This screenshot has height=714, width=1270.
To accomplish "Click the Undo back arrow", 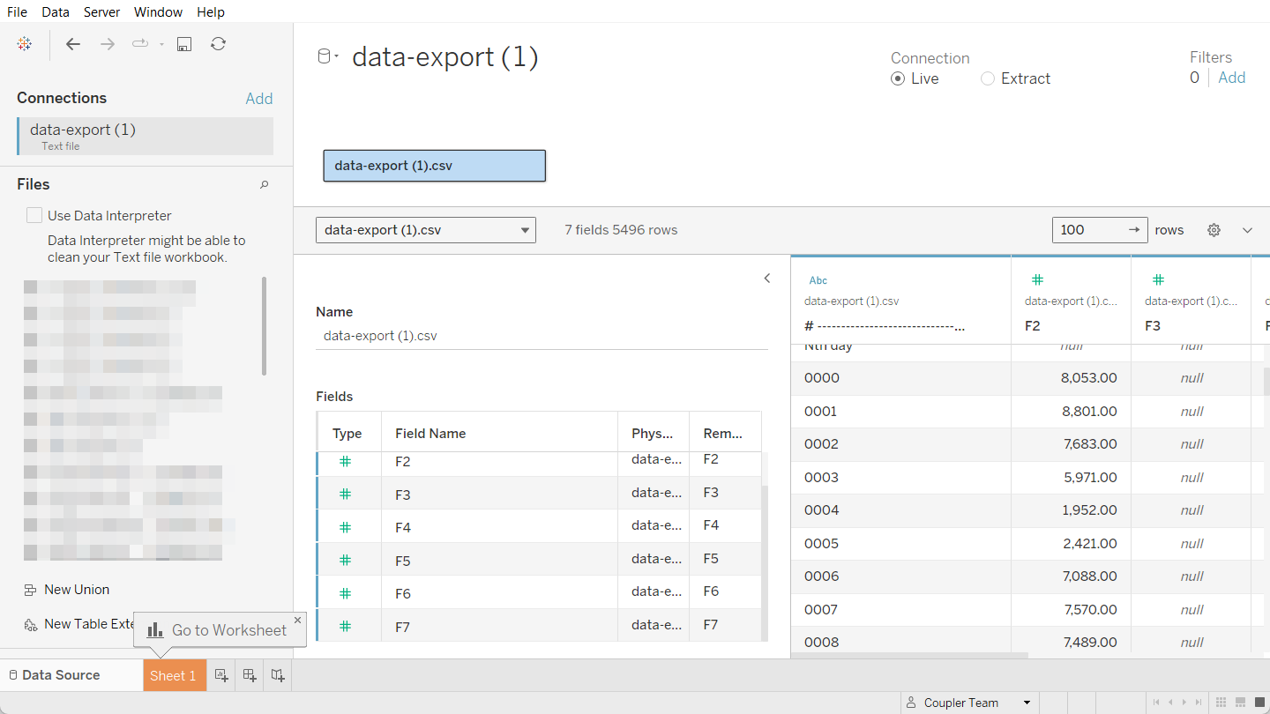I will (73, 43).
